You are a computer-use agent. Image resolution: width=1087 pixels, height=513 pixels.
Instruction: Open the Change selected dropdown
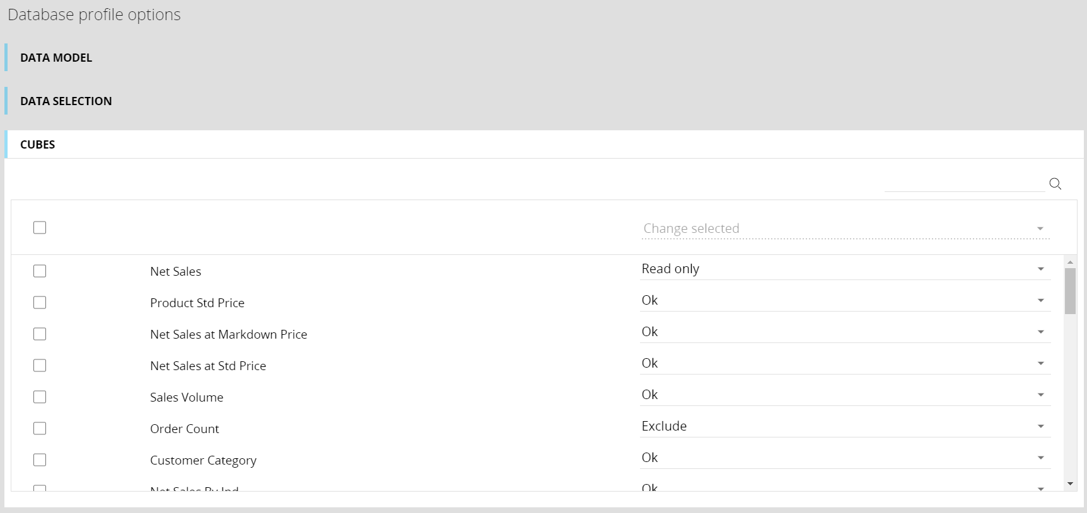(x=845, y=228)
